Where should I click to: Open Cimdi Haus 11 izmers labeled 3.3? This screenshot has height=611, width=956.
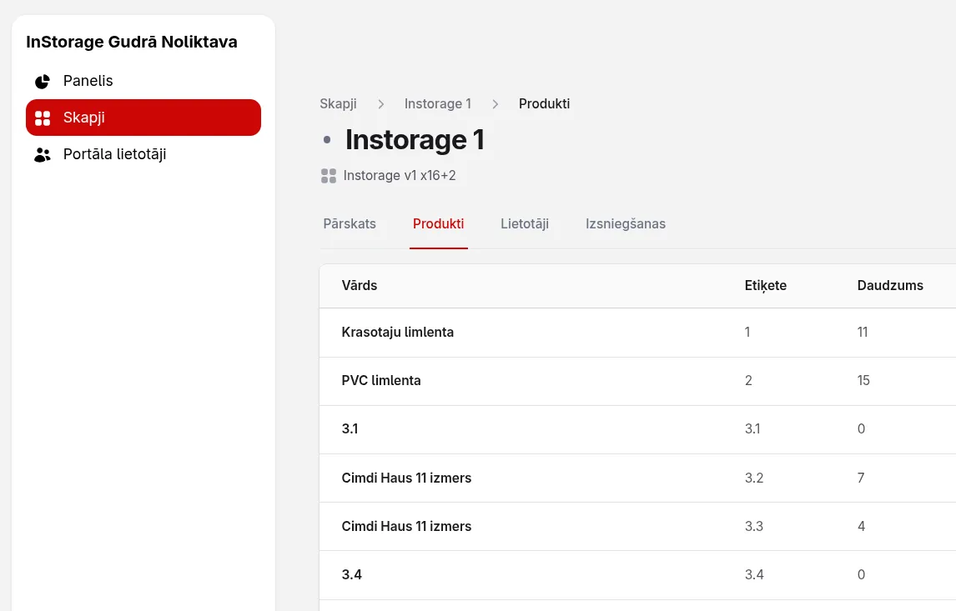tap(637, 526)
